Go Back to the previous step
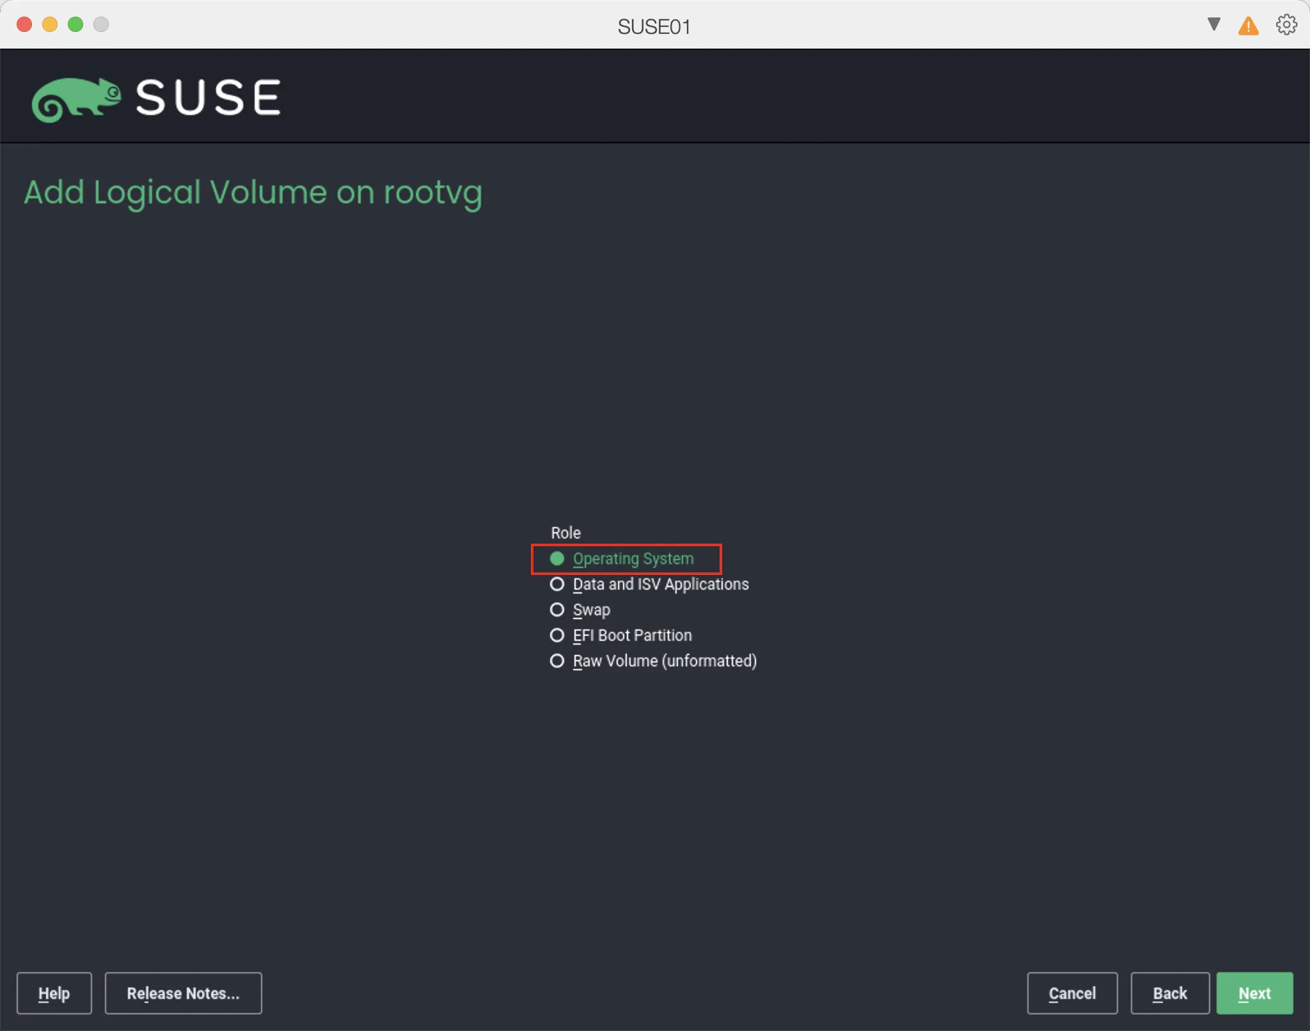 point(1169,993)
